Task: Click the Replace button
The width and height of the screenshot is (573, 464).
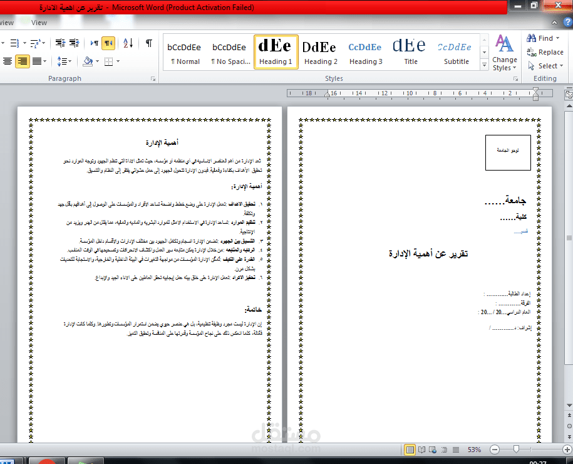Action: tap(545, 52)
